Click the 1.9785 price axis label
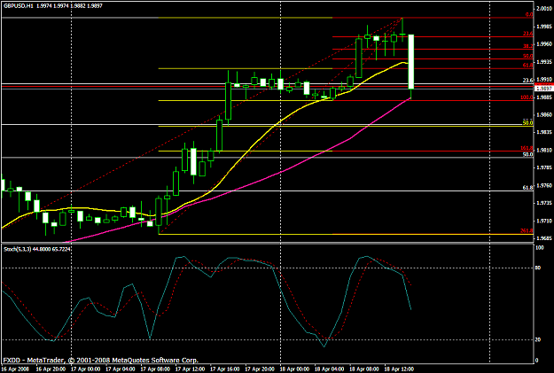554x373 pixels. (544, 167)
